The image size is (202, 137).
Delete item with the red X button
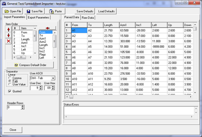(9, 41)
